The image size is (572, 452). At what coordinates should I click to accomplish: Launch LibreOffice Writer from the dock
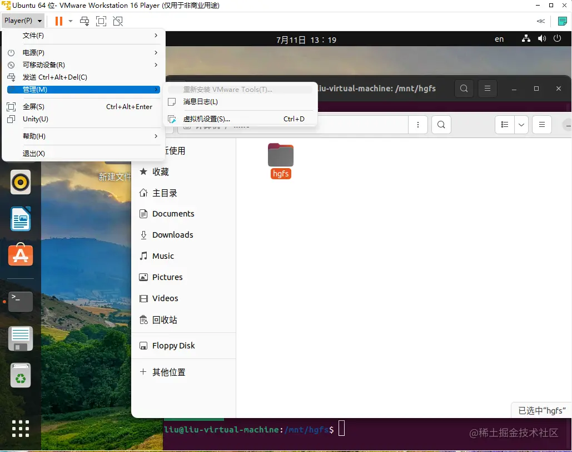[x=21, y=219]
